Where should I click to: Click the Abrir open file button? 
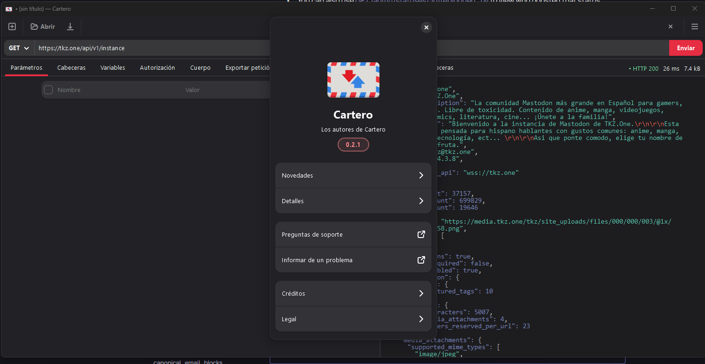43,26
